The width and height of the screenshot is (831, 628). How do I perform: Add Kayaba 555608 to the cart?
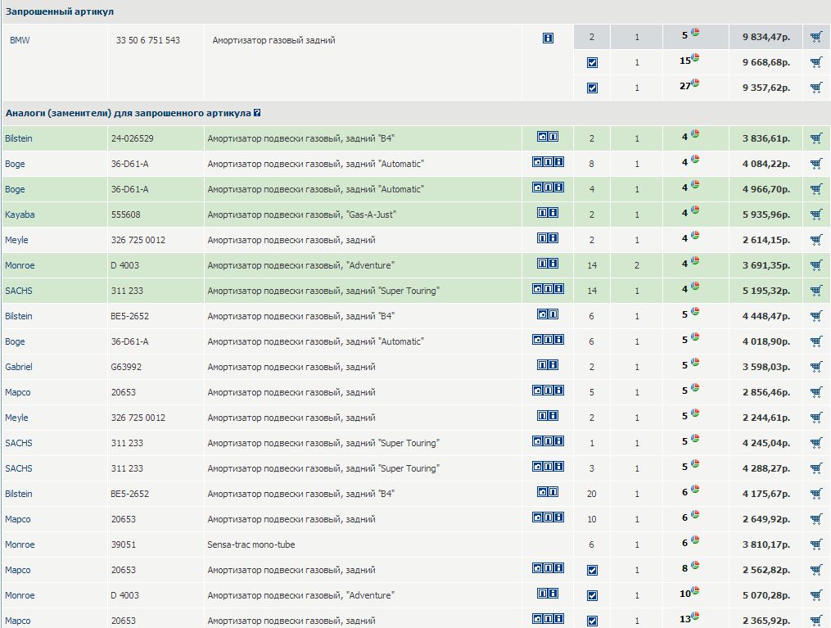[816, 215]
